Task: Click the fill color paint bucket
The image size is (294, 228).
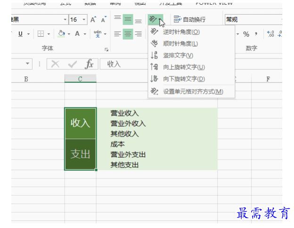Action: 61,34
